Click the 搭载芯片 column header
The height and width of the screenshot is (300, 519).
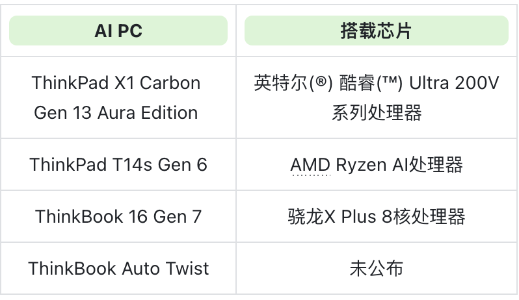(377, 31)
